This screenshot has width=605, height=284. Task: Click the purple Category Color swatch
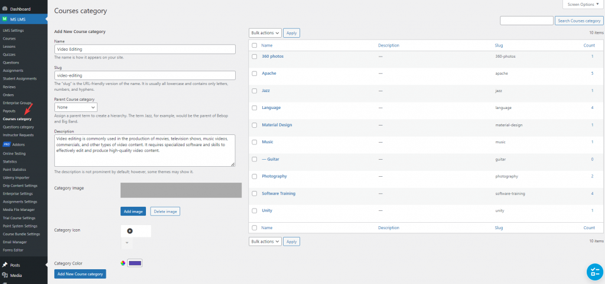(x=135, y=263)
